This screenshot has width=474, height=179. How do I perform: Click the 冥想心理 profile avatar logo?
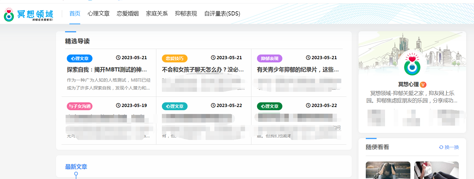tap(412, 64)
